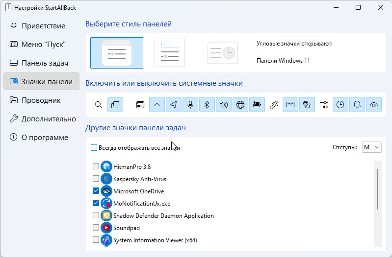Viewport: 392px width, 257px height.
Task: Select the first rounded panel style thumbnail
Action: [x=117, y=53]
